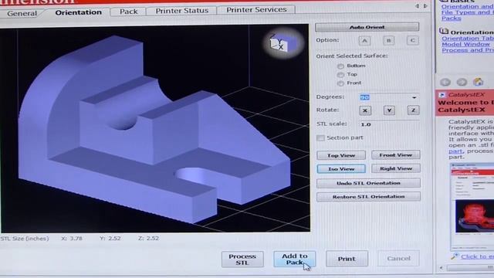
Task: Click the Add to Pack button
Action: [295, 259]
